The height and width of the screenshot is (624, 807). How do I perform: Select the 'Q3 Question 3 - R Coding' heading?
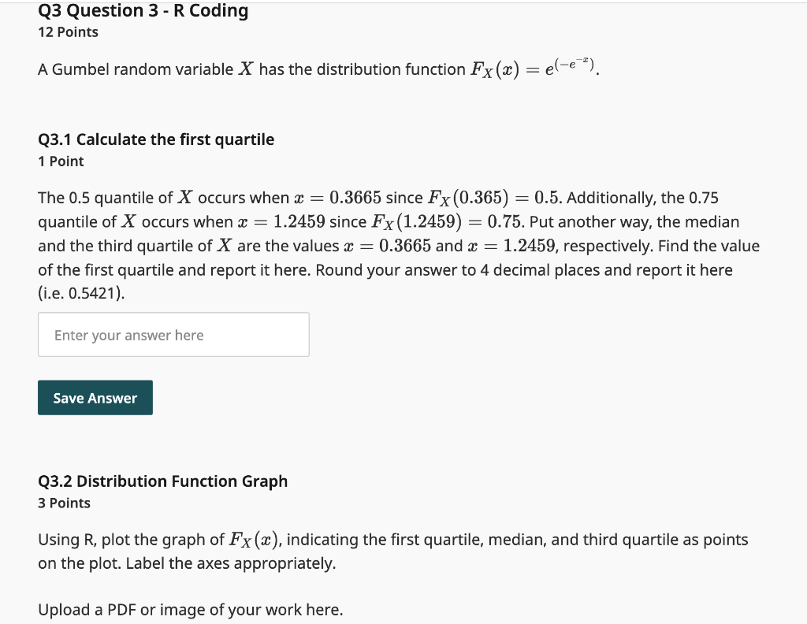tap(143, 10)
